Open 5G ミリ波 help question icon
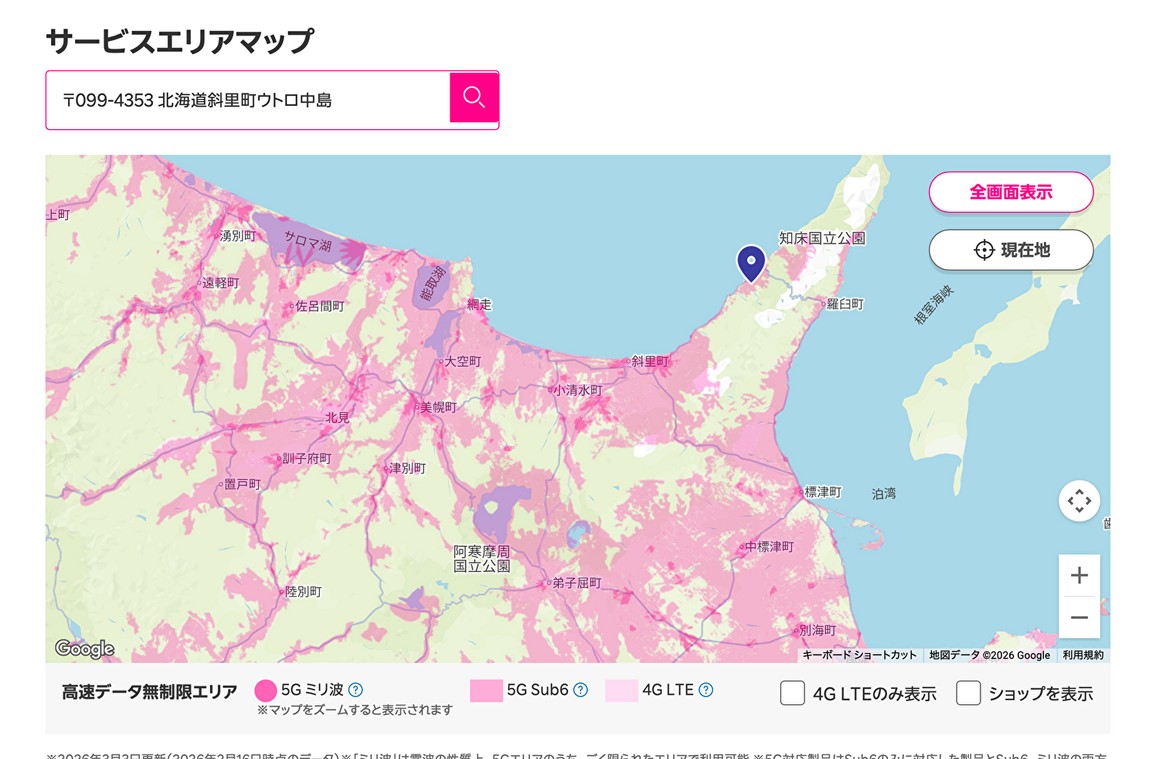This screenshot has width=1159, height=759. 355,690
